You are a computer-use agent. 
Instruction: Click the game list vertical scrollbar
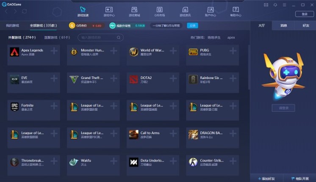pyautogui.click(x=249, y=67)
